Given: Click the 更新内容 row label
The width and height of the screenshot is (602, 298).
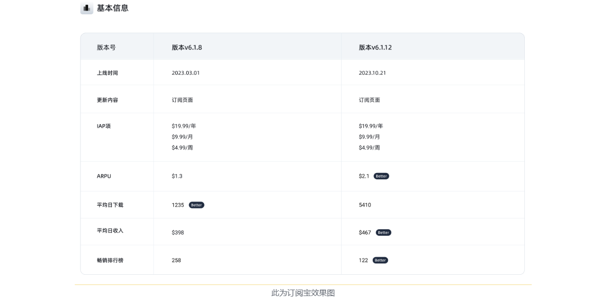Looking at the screenshot, I should click(x=107, y=100).
